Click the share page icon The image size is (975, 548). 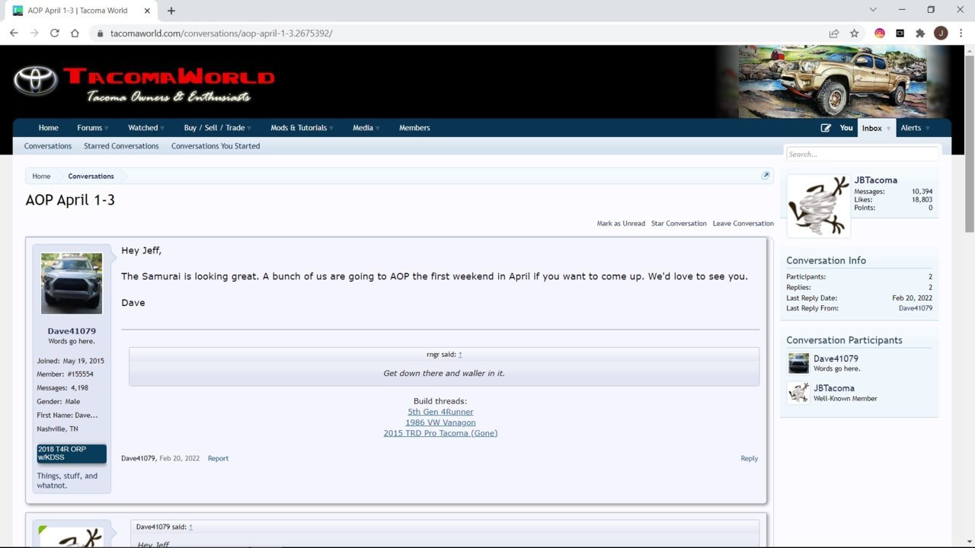click(834, 33)
